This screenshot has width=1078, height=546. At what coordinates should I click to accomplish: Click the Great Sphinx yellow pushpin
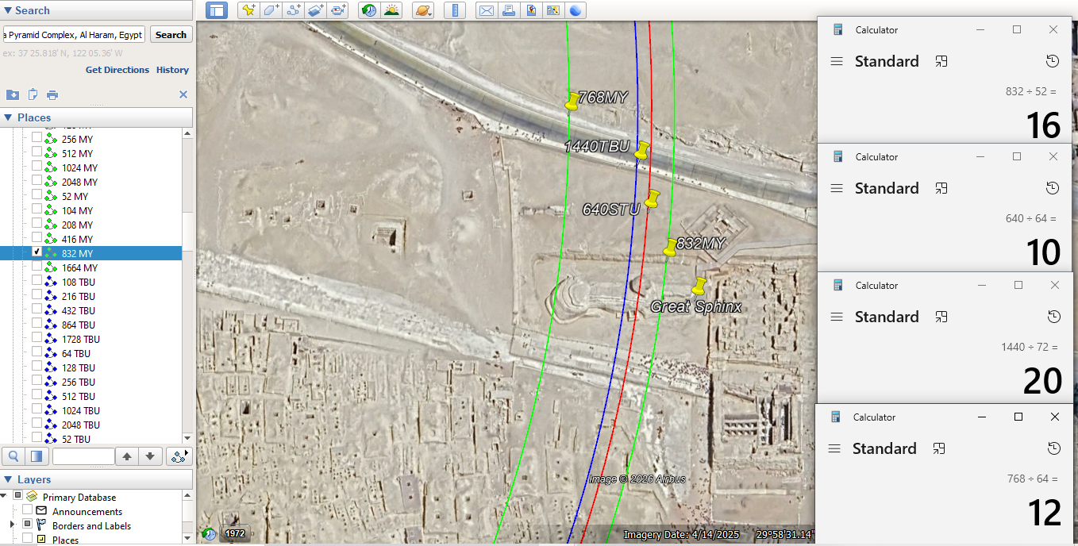(x=699, y=286)
